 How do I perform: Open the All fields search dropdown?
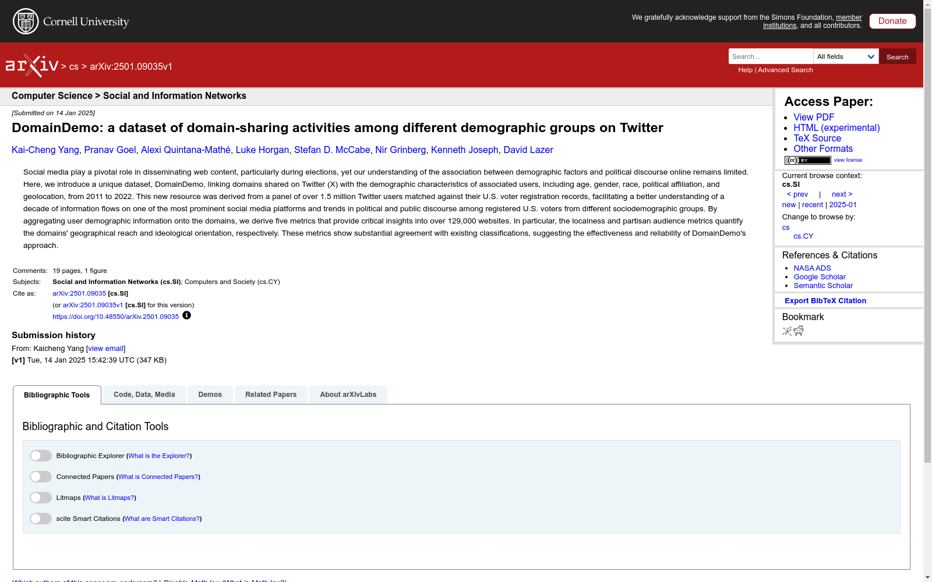pyautogui.click(x=846, y=56)
